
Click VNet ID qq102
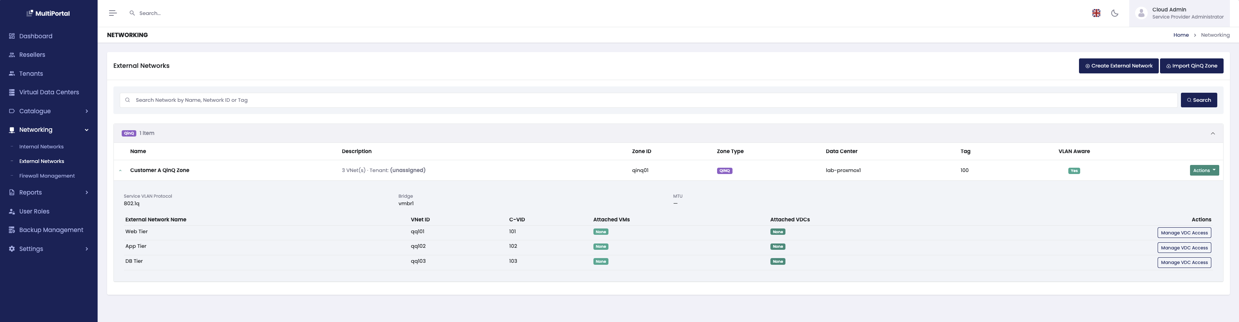click(418, 246)
